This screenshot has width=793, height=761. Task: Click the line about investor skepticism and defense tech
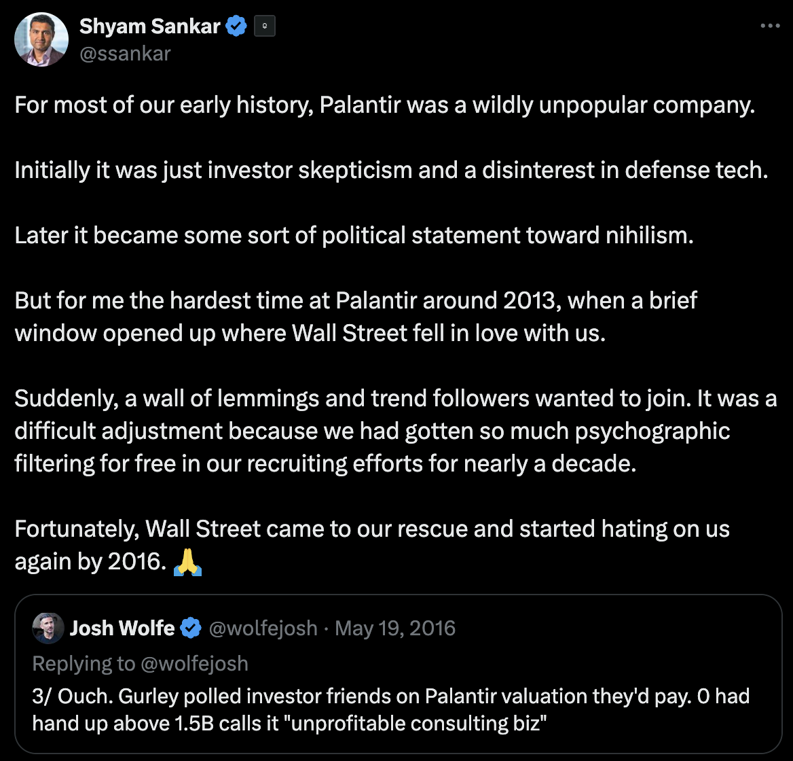click(x=390, y=170)
